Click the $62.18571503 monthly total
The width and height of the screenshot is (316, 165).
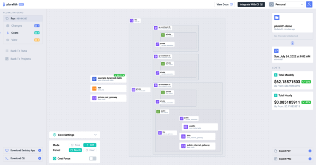pos(287,82)
